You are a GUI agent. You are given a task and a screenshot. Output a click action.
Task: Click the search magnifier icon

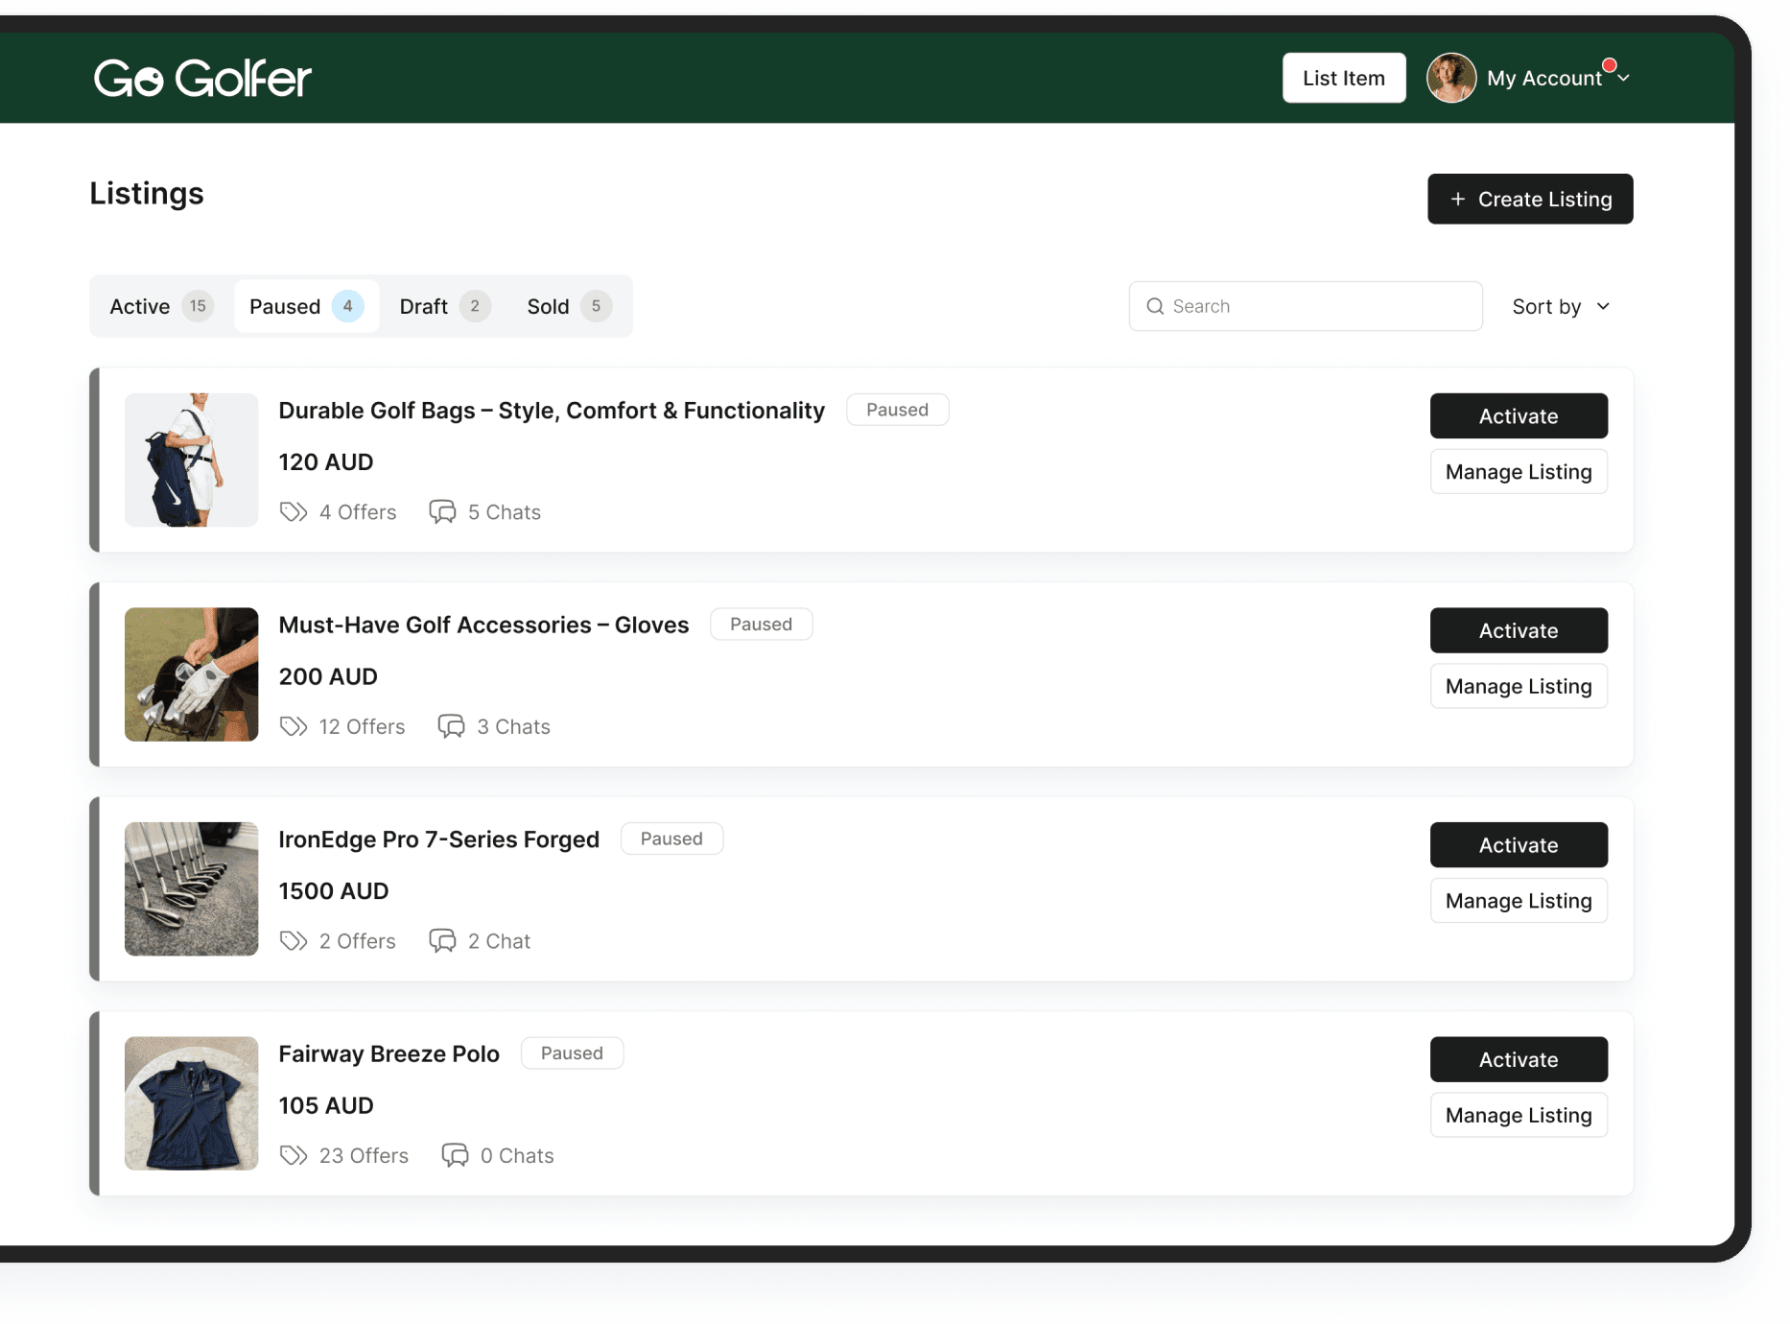pyautogui.click(x=1157, y=306)
